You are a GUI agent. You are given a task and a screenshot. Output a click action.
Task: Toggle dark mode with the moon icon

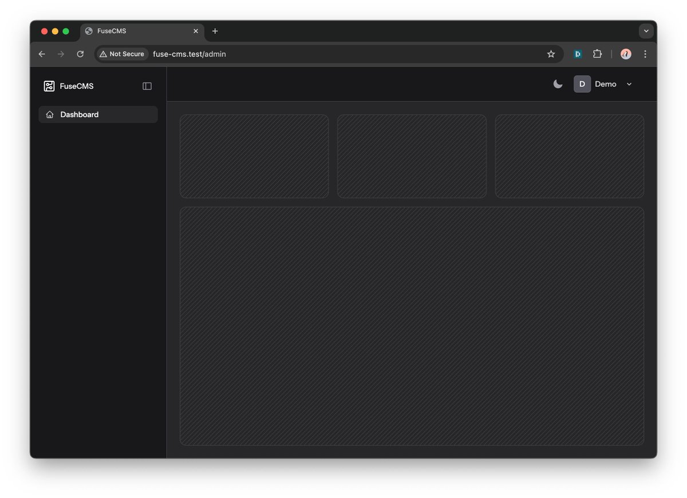[558, 84]
